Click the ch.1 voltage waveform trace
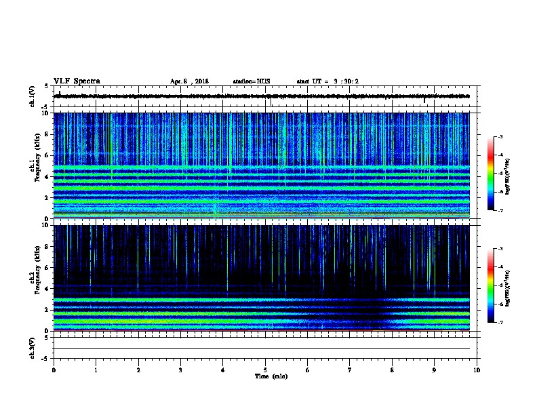 pyautogui.click(x=262, y=96)
